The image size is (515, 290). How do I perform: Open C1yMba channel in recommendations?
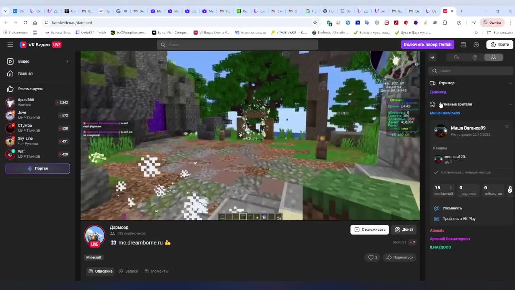[x=37, y=128]
